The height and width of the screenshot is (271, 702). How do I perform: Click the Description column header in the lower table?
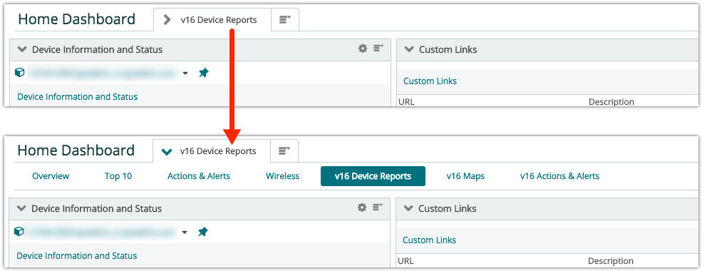tap(610, 261)
